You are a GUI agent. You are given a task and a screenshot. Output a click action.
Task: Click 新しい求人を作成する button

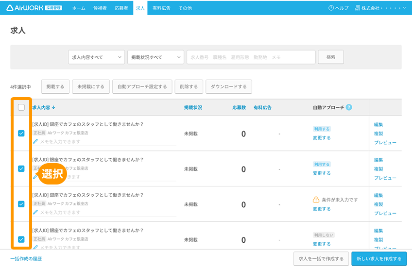click(x=379, y=259)
